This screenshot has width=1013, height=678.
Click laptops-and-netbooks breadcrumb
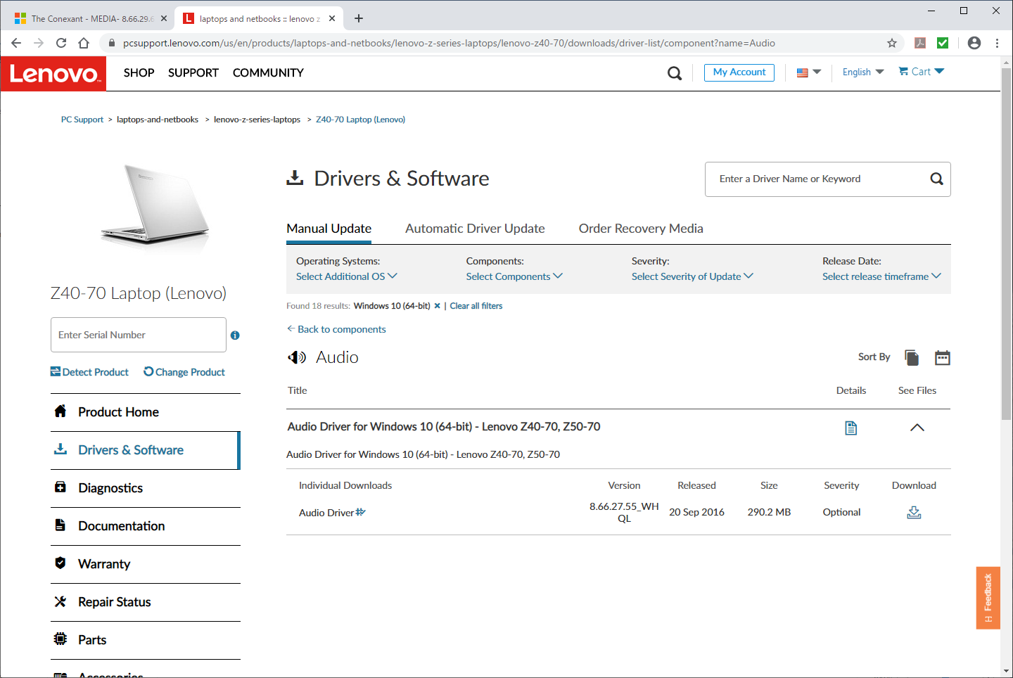(x=158, y=120)
